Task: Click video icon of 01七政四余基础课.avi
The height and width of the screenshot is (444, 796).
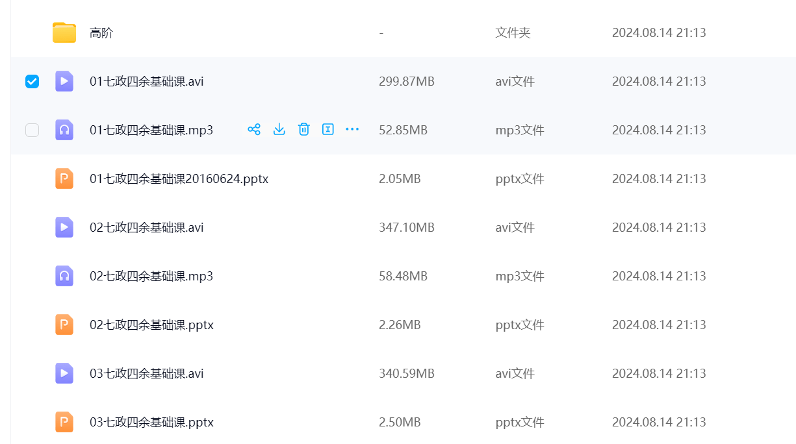Action: click(64, 81)
